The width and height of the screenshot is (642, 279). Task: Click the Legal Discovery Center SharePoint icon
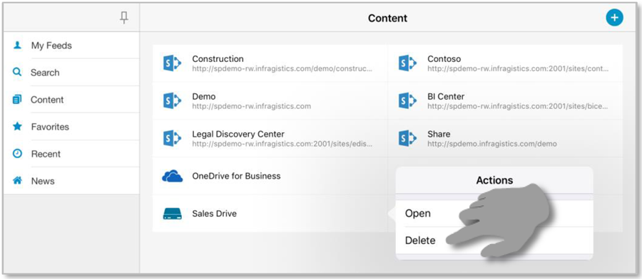tap(172, 139)
